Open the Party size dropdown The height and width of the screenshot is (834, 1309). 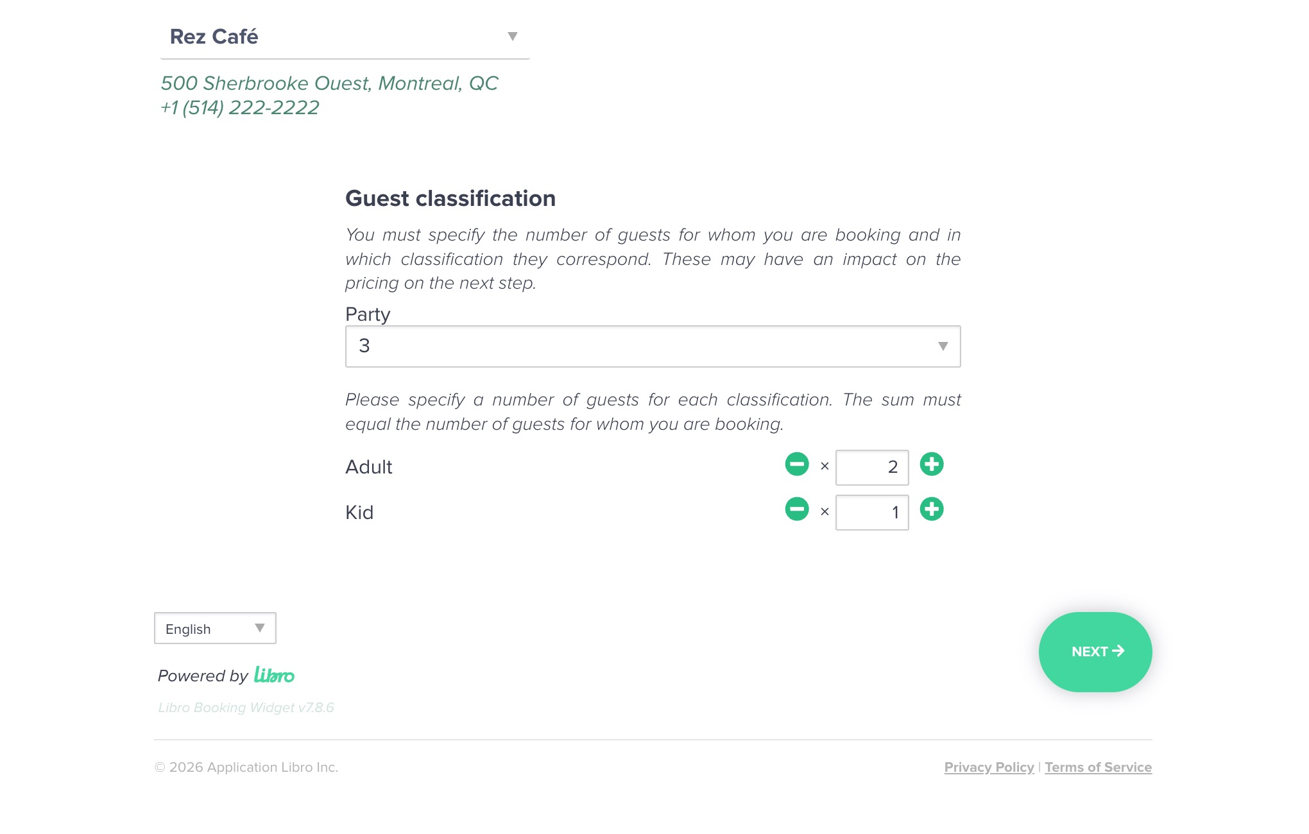pos(652,346)
